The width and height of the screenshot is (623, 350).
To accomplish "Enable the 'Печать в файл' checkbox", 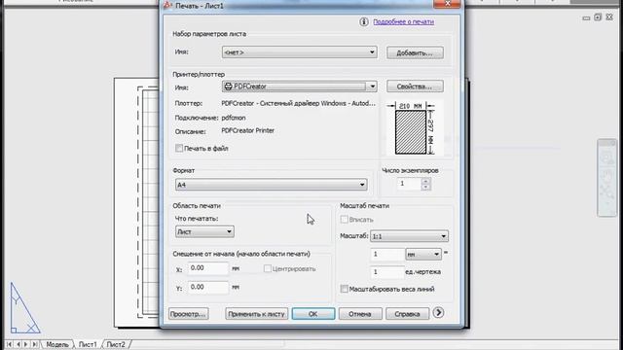I will pos(179,148).
